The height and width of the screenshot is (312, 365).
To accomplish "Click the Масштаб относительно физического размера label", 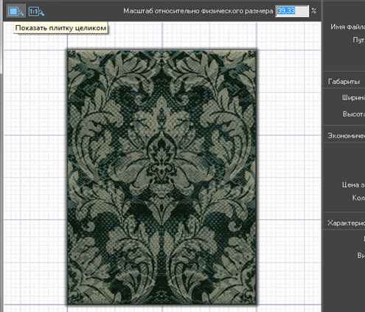I will click(x=198, y=11).
